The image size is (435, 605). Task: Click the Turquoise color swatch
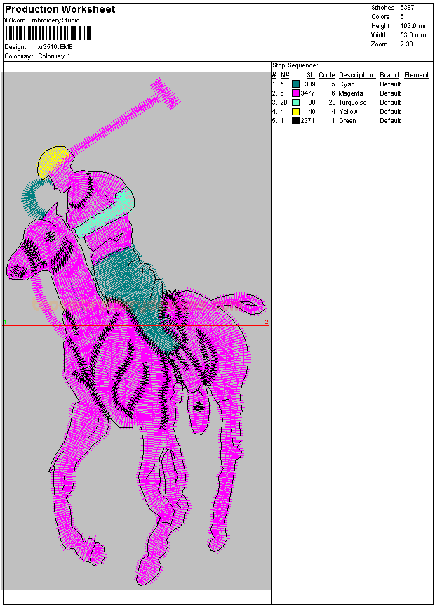coord(295,103)
